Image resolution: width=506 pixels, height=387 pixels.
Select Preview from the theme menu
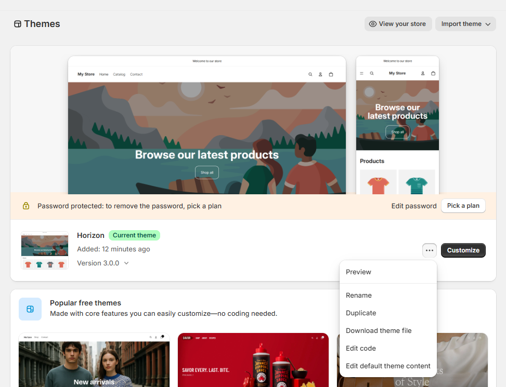(358, 272)
